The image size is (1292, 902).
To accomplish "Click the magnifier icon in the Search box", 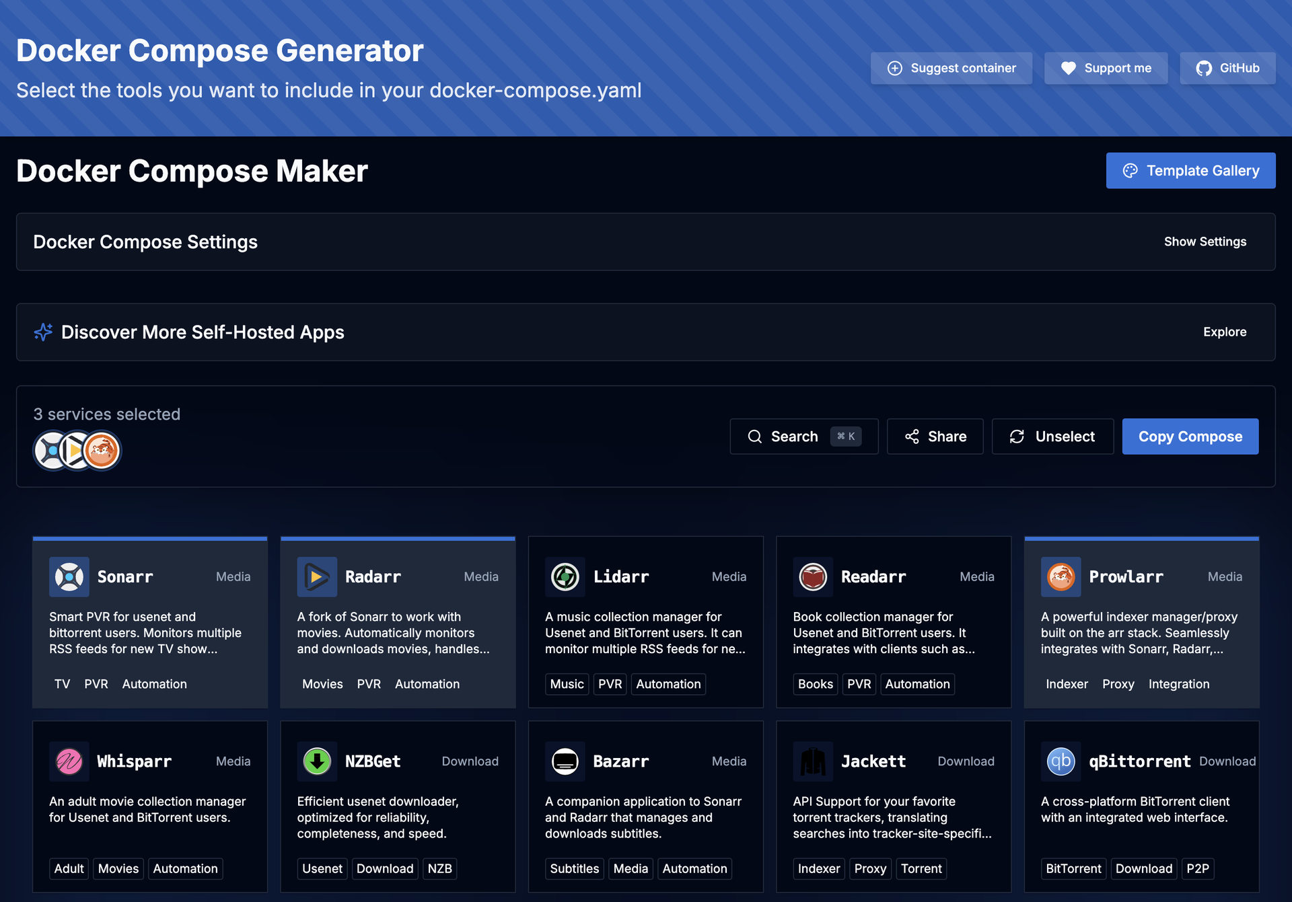I will point(755,437).
